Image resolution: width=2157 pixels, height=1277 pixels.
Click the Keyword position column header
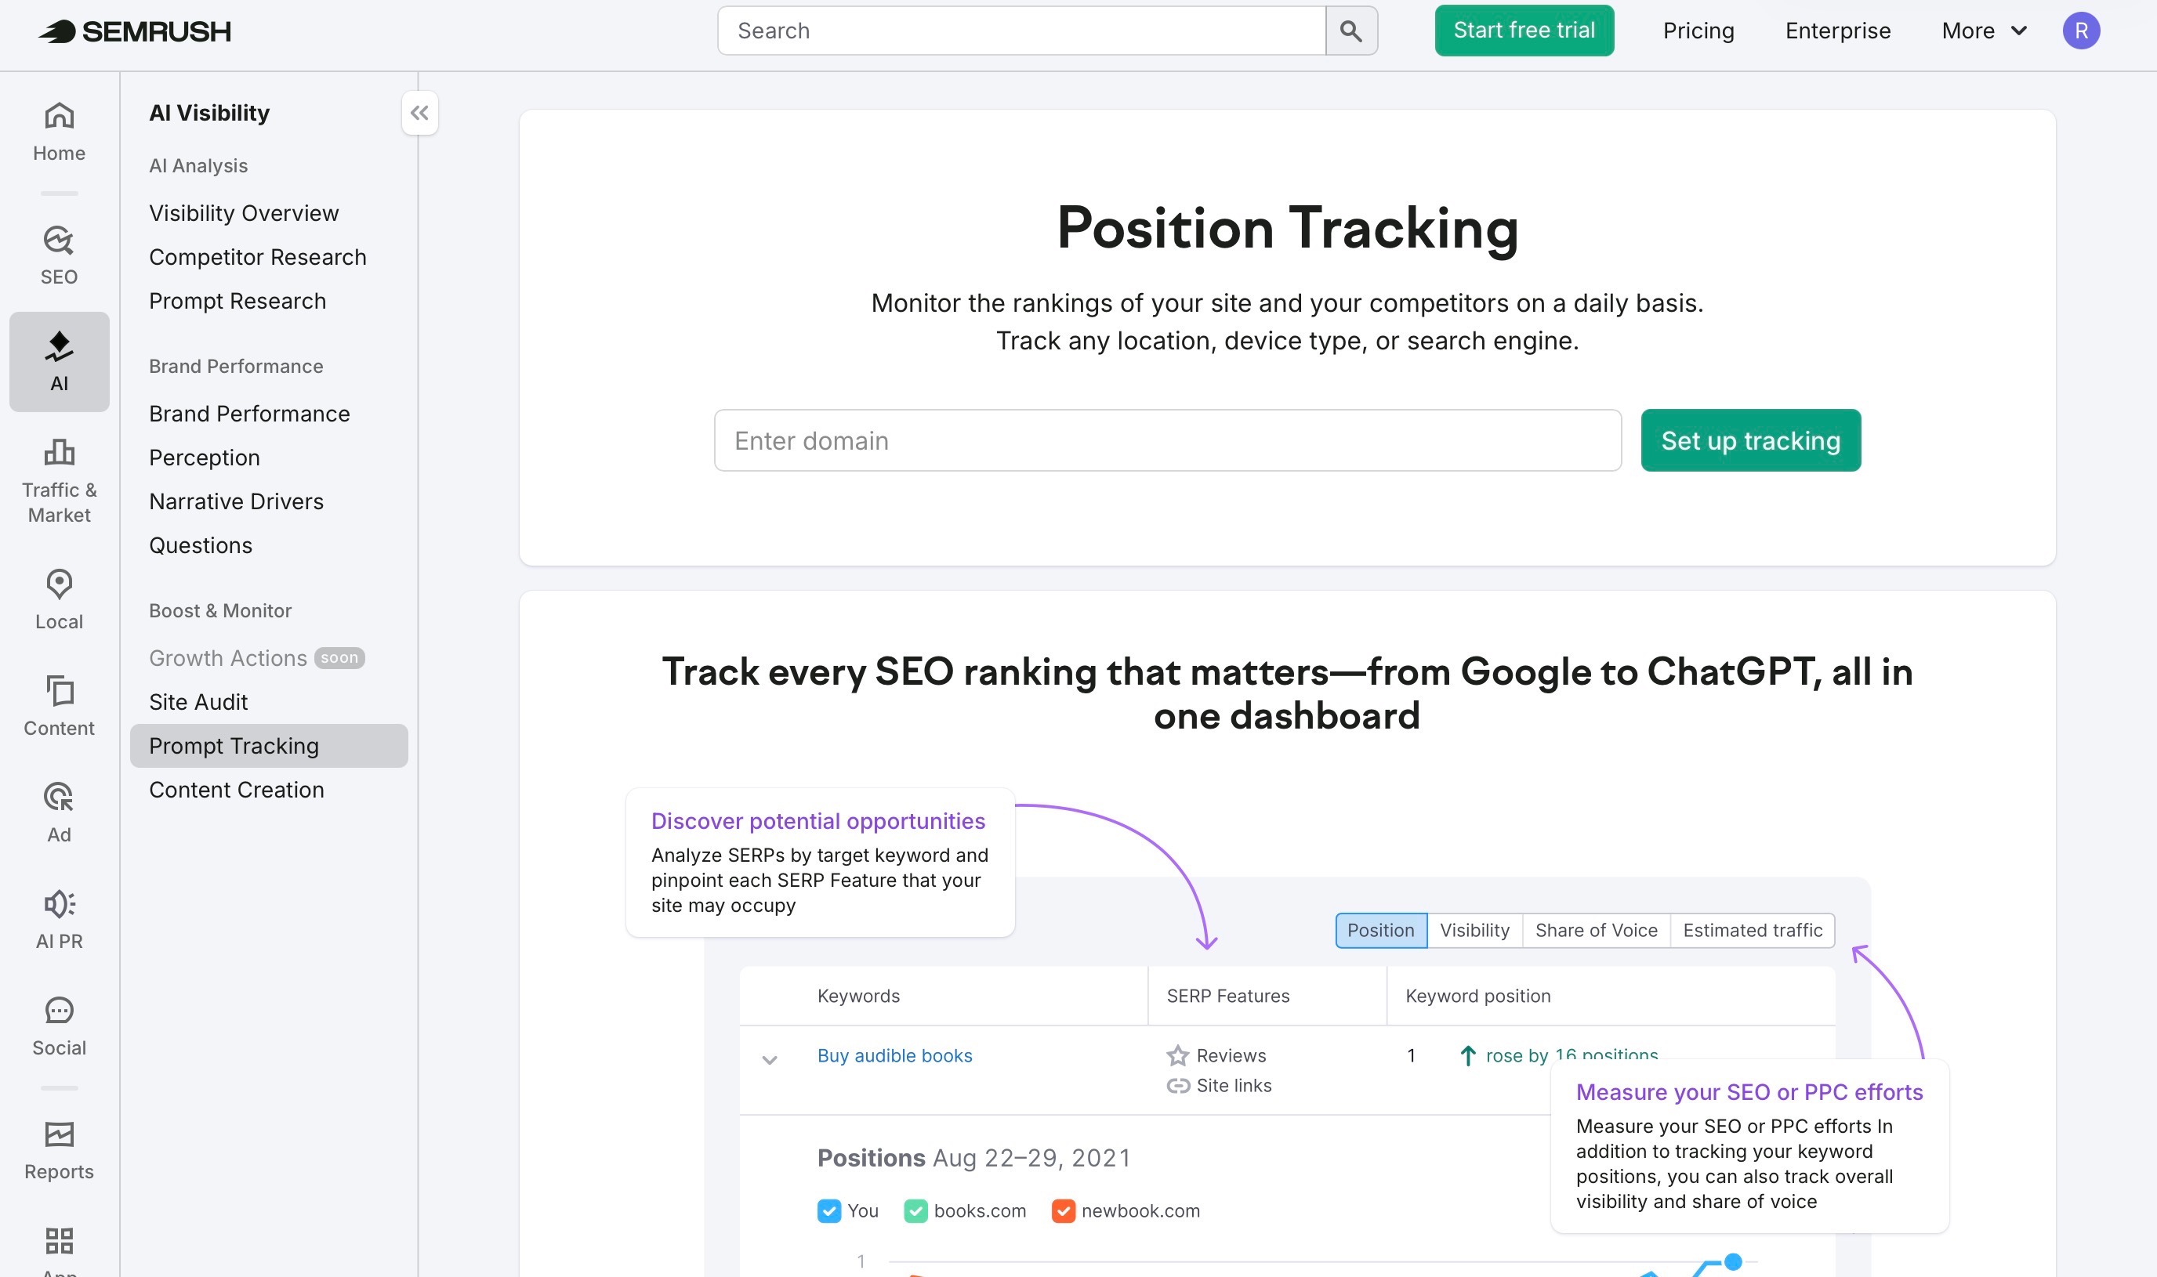(1477, 996)
